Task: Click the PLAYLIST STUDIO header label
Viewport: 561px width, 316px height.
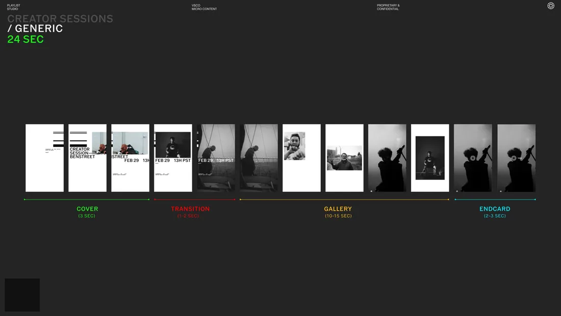Action: [14, 7]
